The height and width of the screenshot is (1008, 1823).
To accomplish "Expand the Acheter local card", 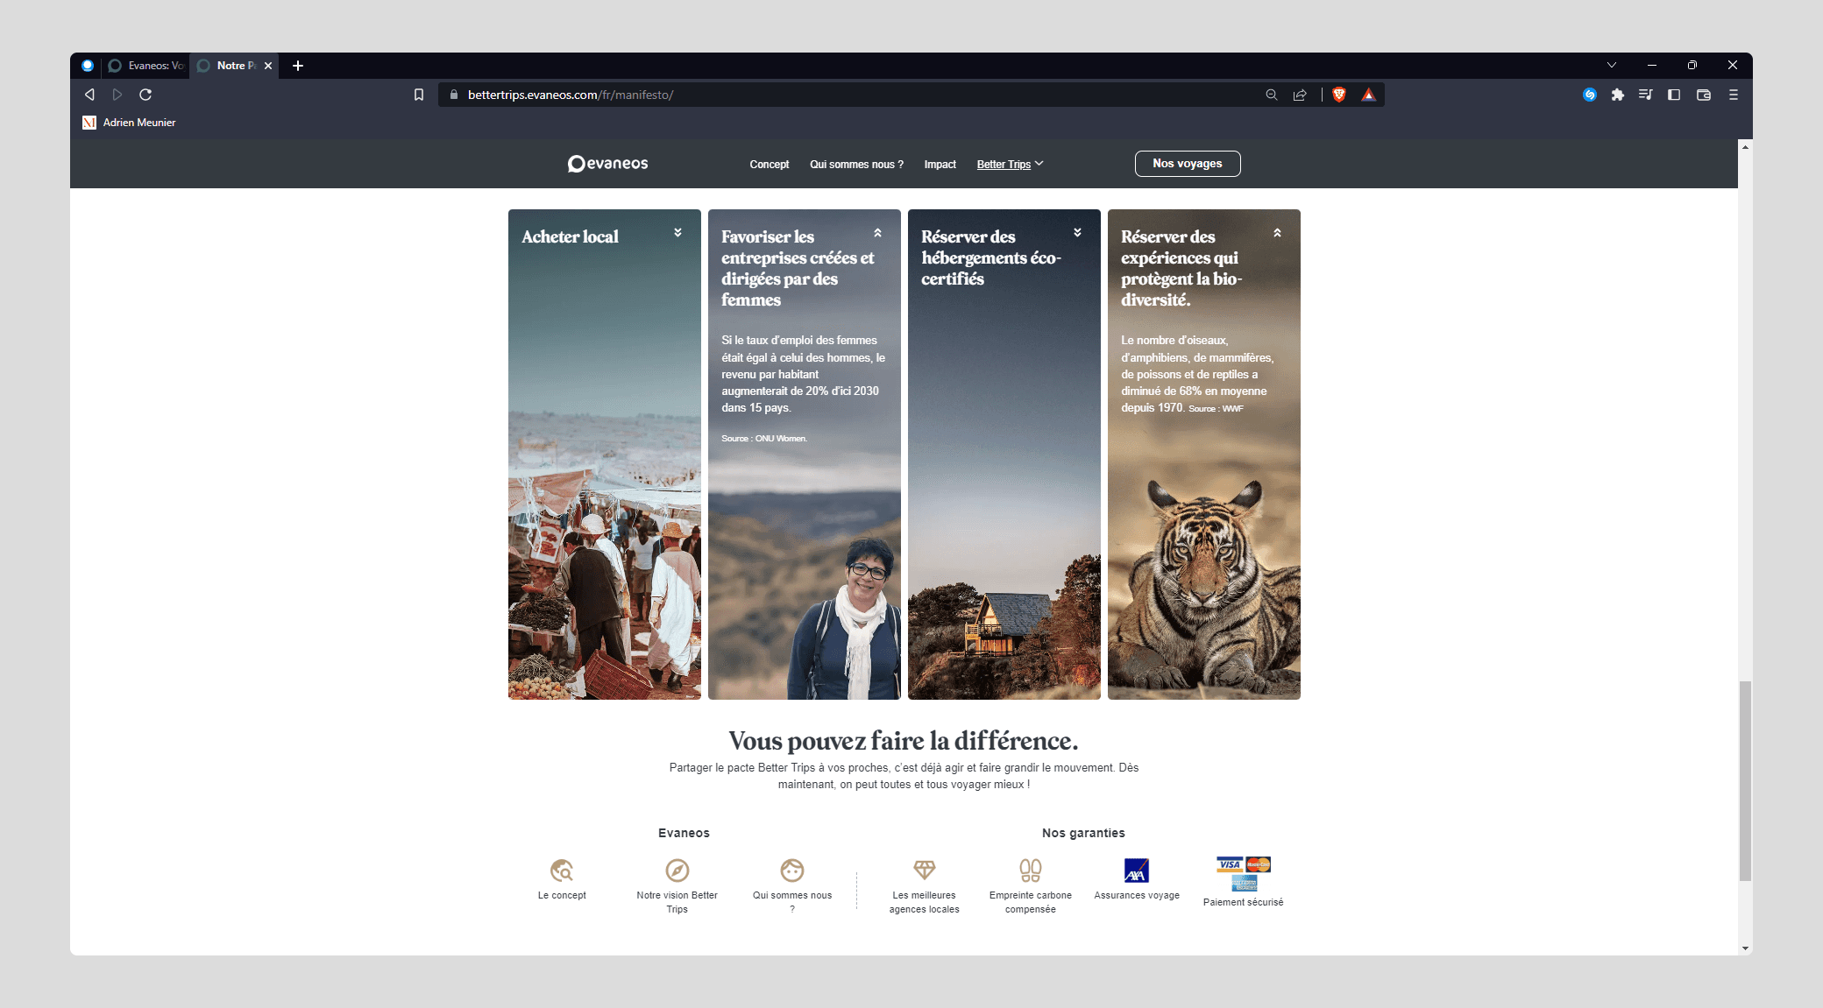I will point(677,233).
